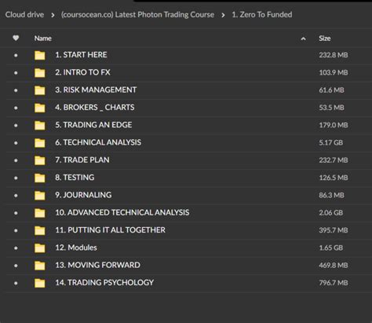Toggle favourite dot for 12. Modules
The image size is (372, 323).
click(x=16, y=248)
